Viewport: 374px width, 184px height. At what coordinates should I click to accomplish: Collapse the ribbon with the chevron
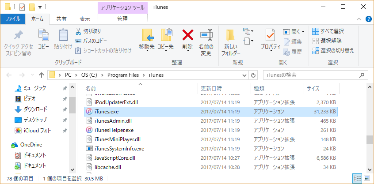(359, 19)
